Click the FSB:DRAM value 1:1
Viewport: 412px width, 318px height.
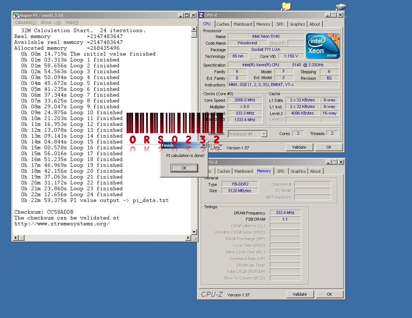click(x=285, y=219)
